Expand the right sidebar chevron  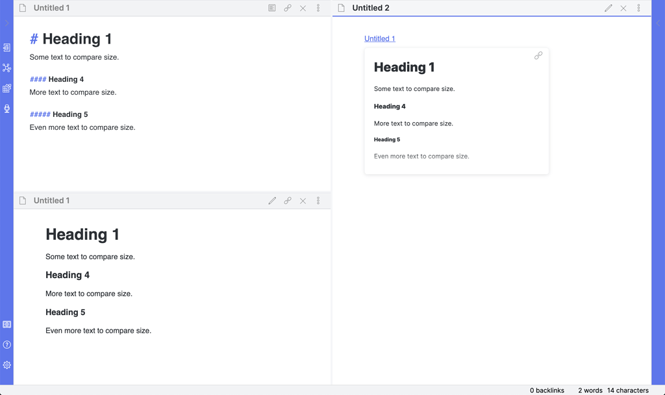pyautogui.click(x=659, y=23)
